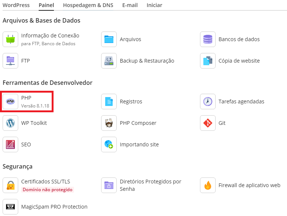Open the Registros text link
The height and width of the screenshot is (216, 287).
pos(131,102)
